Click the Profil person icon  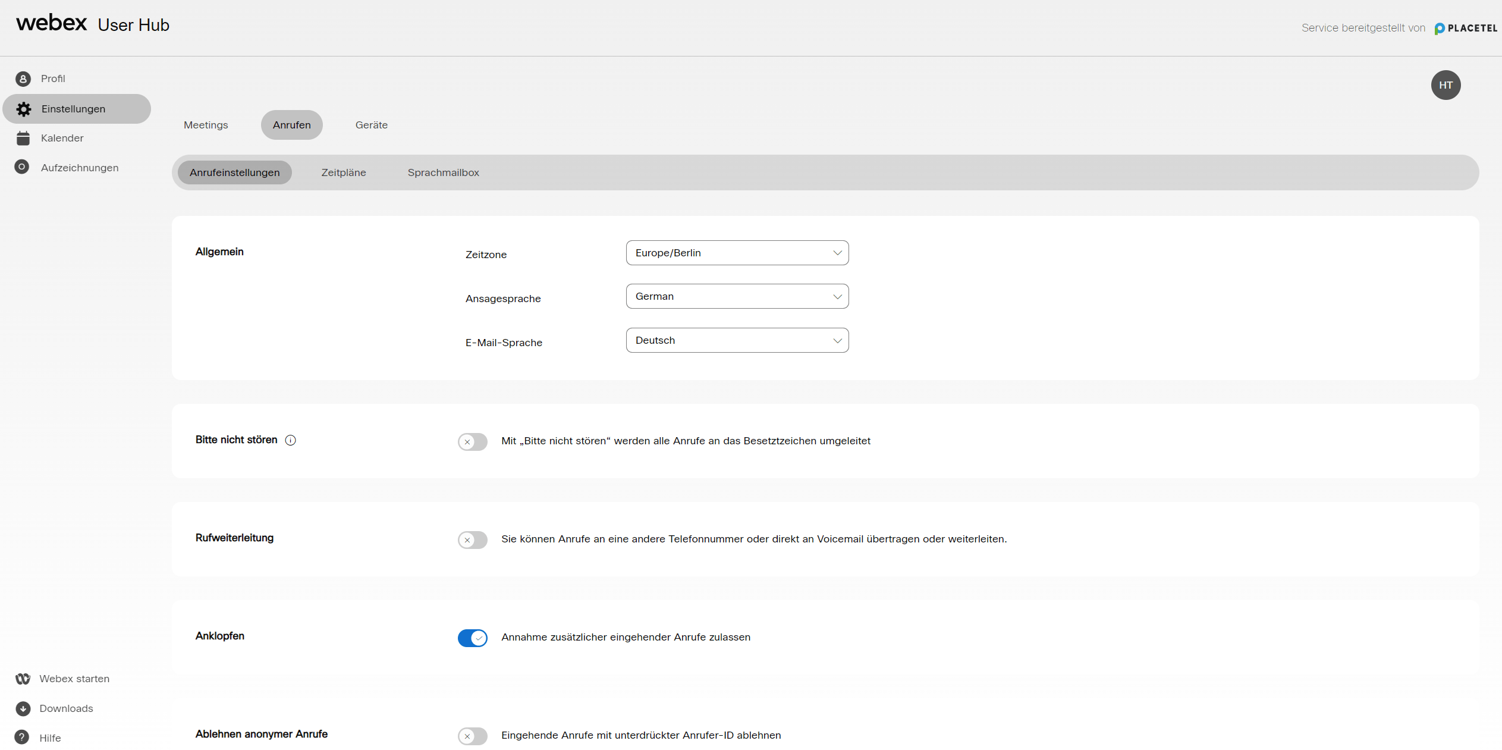tap(23, 79)
